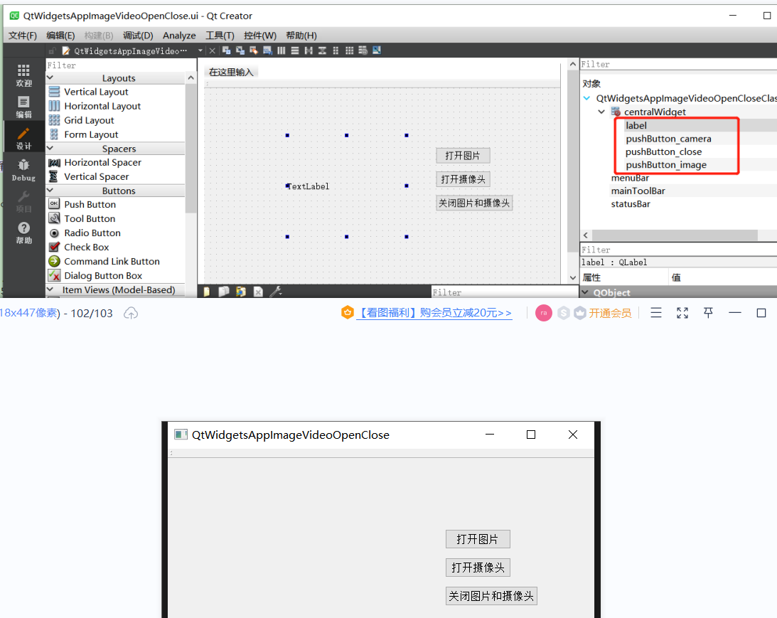Image resolution: width=777 pixels, height=618 pixels.
Task: Apply Lay Out in Form Layout
Action: tap(336, 50)
